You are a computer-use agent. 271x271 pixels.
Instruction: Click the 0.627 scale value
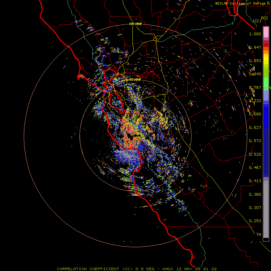pos(255,128)
